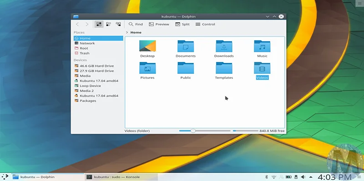Toggle Split view
Image resolution: width=364 pixels, height=181 pixels.
click(x=182, y=24)
